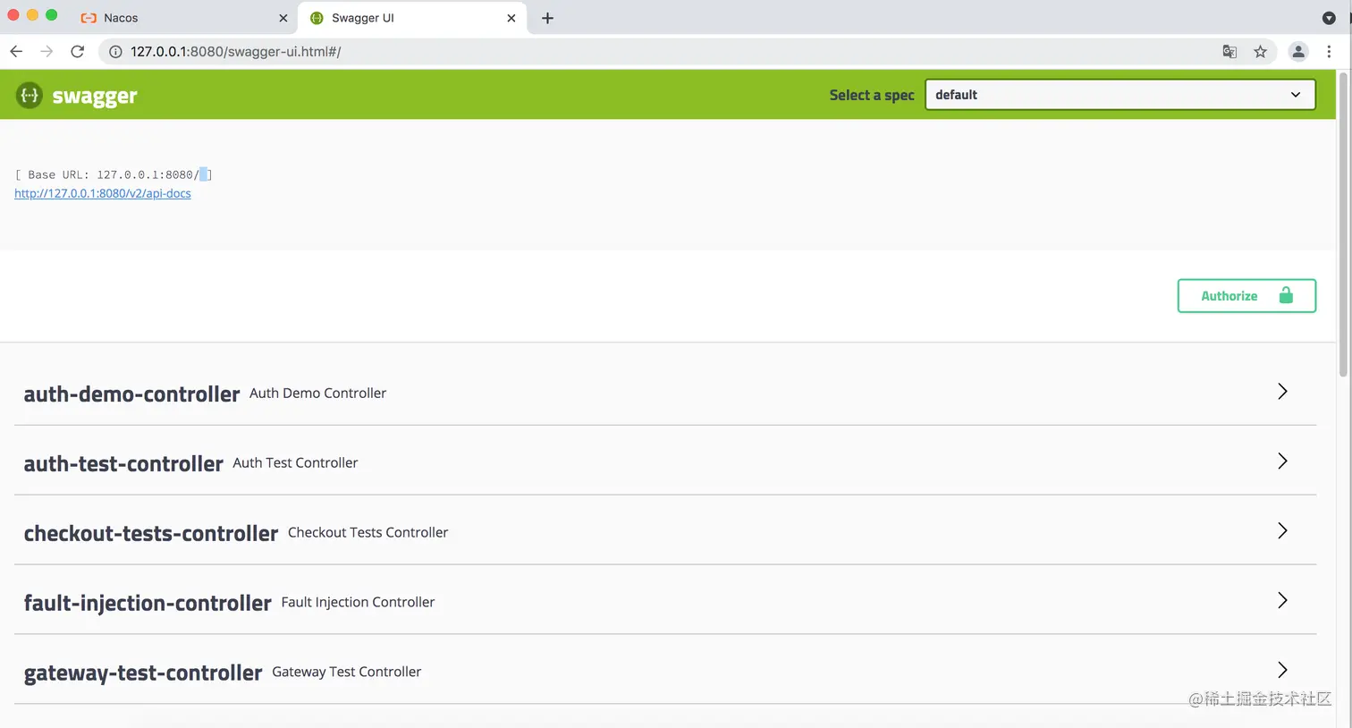Click the page vertical scrollbar thumb
1352x728 pixels.
pyautogui.click(x=1343, y=224)
